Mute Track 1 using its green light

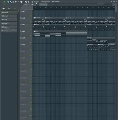pyautogui.click(x=31, y=16)
